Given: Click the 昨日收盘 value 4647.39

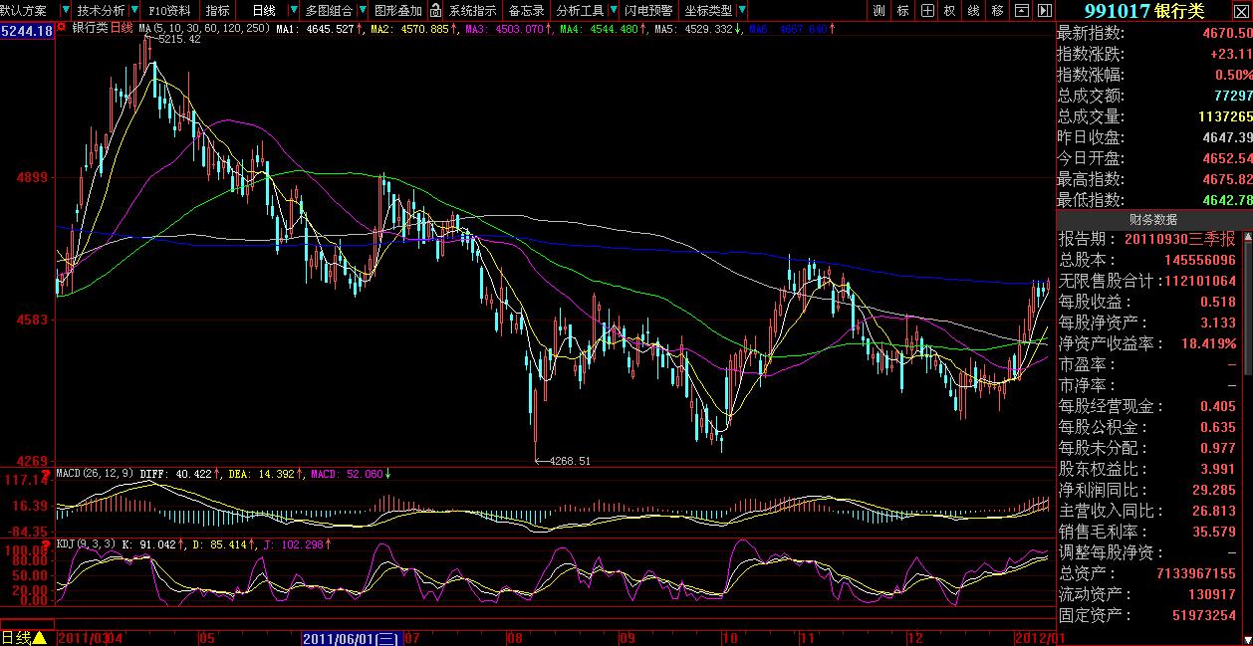Looking at the screenshot, I should pos(1227,137).
